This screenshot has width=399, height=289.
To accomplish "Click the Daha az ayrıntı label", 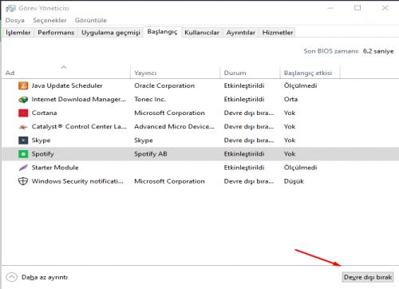I will click(45, 277).
